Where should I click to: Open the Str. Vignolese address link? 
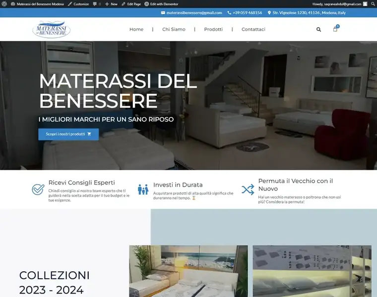coord(309,13)
